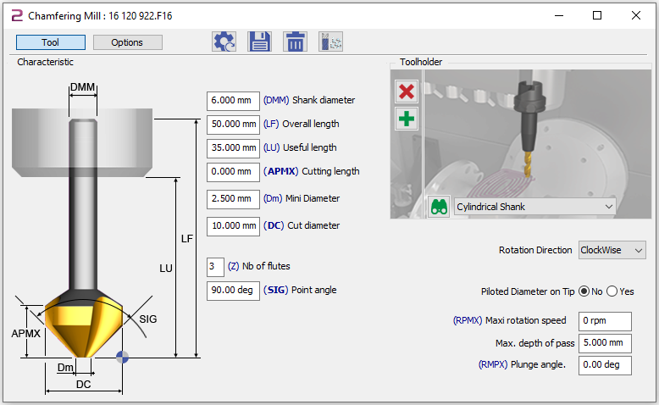The height and width of the screenshot is (405, 659).
Task: Save the tool with floppy disk icon
Action: pos(259,42)
